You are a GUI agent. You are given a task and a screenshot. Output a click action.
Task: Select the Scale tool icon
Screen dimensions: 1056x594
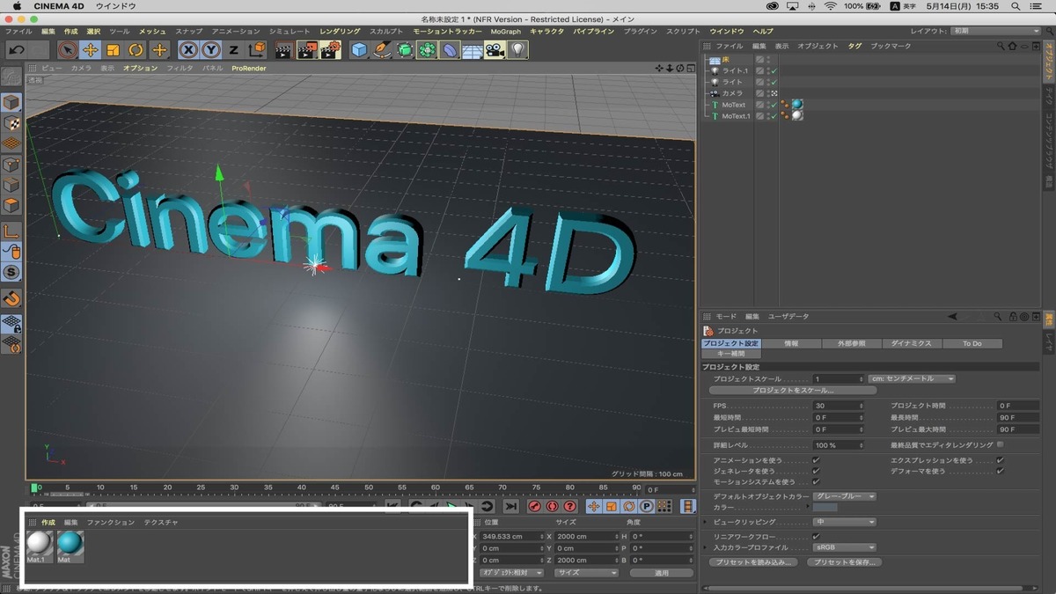click(x=114, y=50)
